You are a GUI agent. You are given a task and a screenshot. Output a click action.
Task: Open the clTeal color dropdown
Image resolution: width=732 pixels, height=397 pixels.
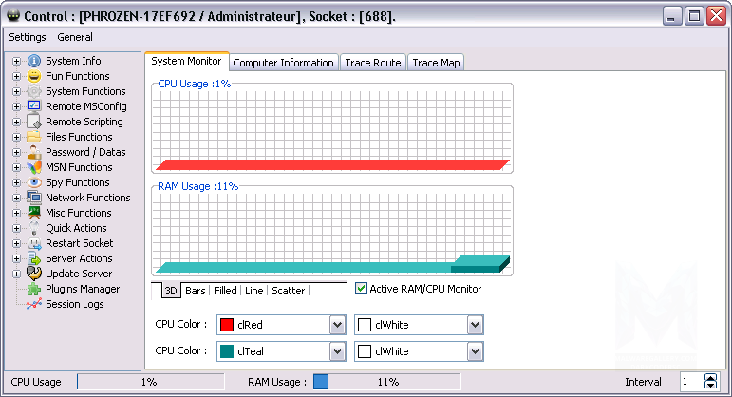336,351
